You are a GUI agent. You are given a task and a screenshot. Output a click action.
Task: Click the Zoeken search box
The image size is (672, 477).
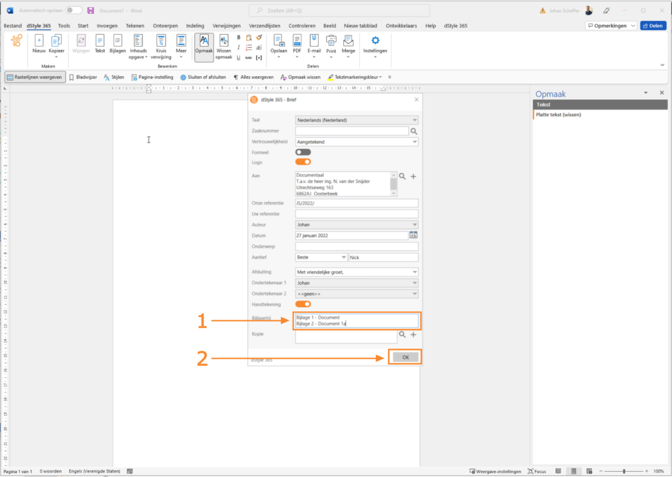tap(339, 10)
